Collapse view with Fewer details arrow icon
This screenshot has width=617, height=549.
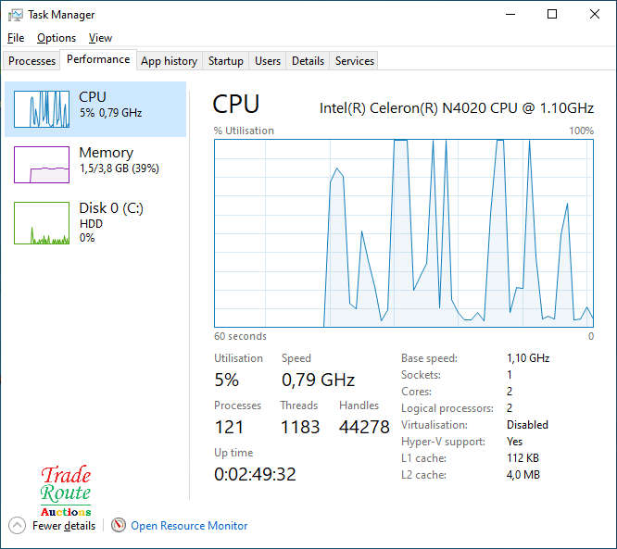tap(17, 526)
